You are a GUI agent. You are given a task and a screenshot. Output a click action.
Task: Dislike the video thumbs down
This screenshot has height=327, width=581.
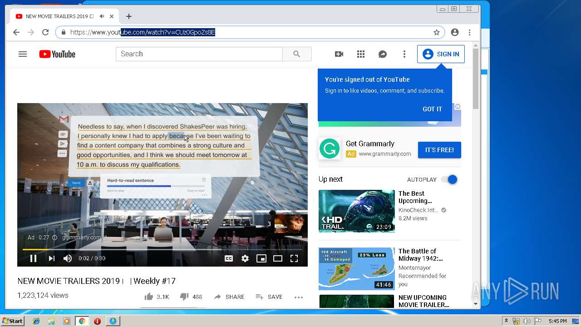click(x=184, y=297)
